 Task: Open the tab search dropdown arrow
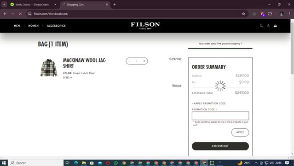click(x=4, y=5)
